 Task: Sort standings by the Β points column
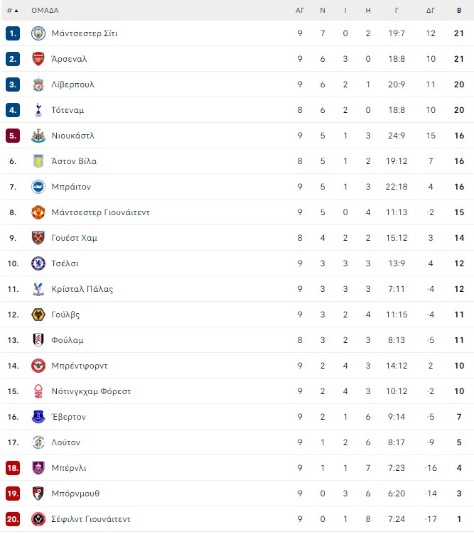[x=459, y=11]
